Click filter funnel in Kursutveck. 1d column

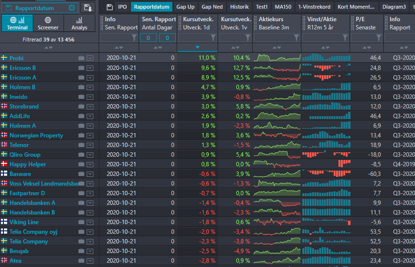[213, 38]
